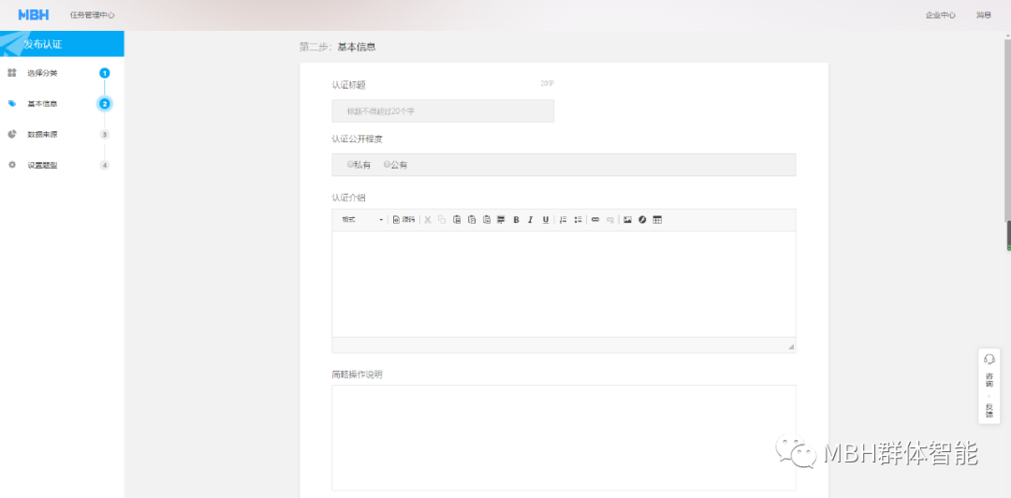Open 企业中心 in the top bar
Viewport: 1011px width, 498px height.
pos(940,15)
